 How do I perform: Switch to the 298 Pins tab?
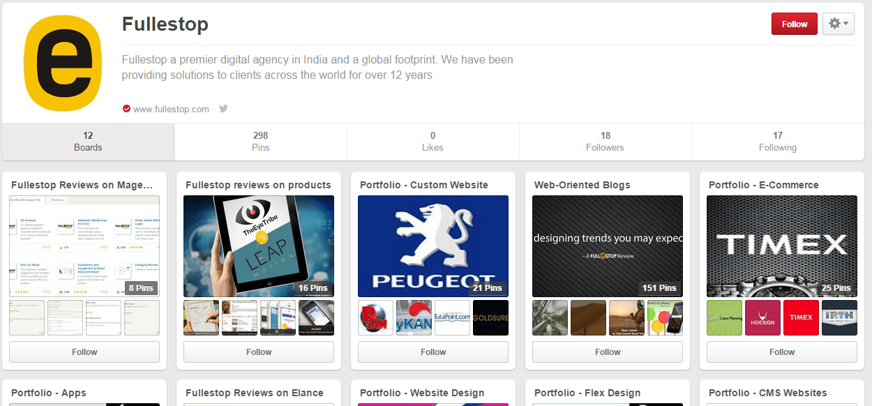(260, 142)
